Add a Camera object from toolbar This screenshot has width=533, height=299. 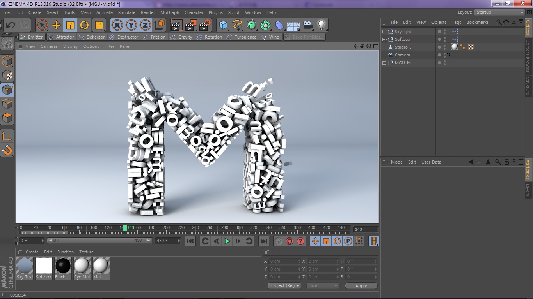click(307, 25)
